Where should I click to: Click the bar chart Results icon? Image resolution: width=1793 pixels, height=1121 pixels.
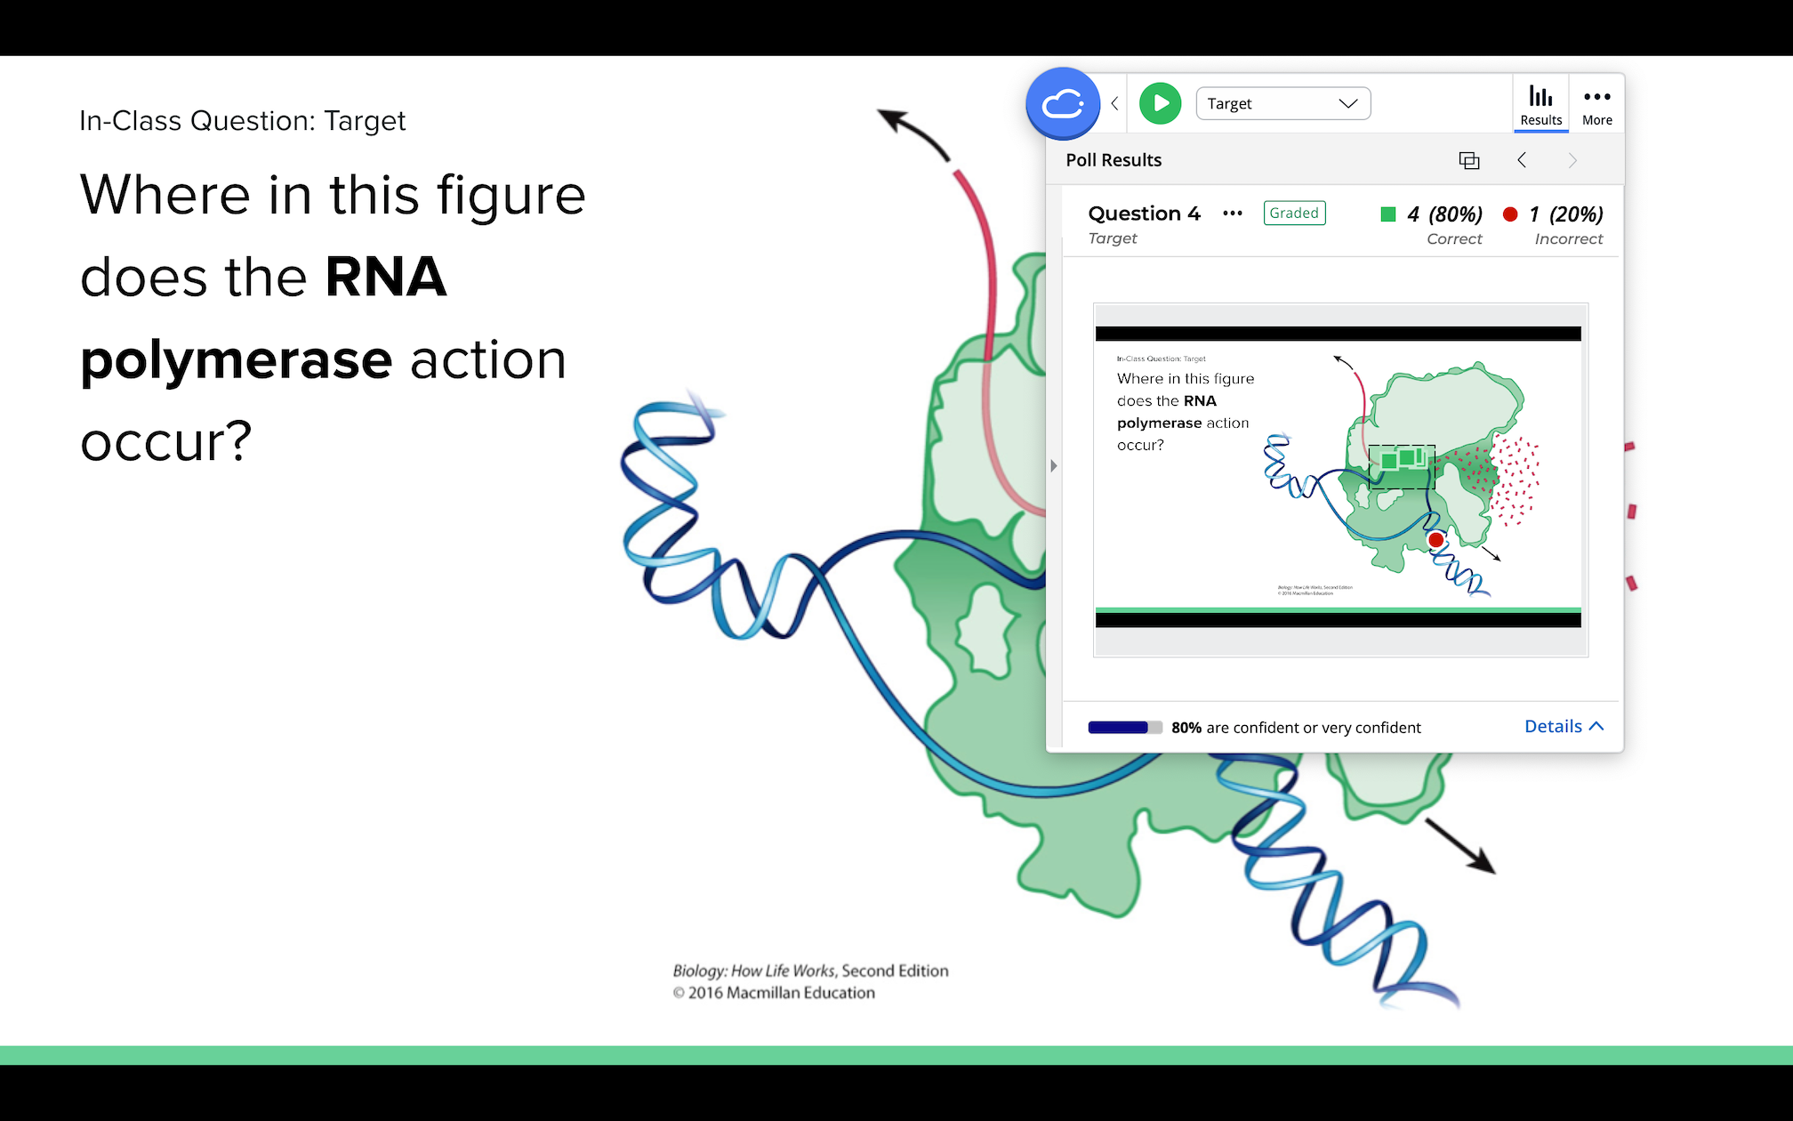coord(1539,103)
